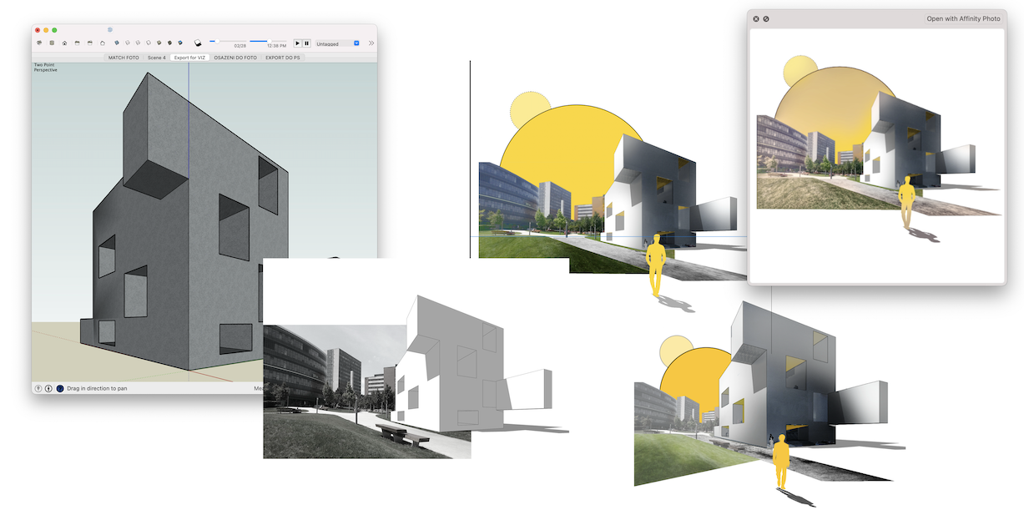Click the house-shaped Home view icon
Image resolution: width=1024 pixels, height=525 pixels.
pyautogui.click(x=64, y=43)
